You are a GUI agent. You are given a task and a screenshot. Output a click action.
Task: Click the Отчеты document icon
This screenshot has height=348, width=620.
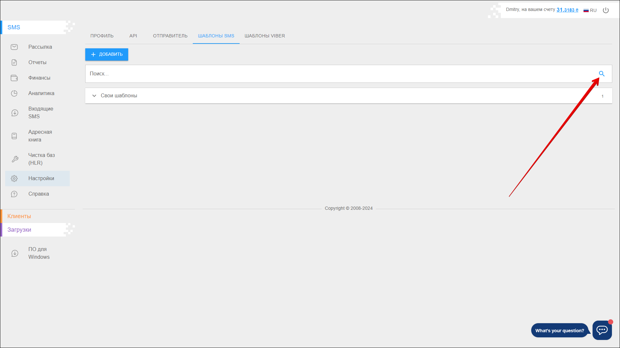pos(14,63)
